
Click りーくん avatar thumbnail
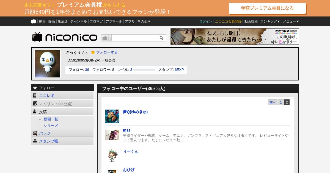pyautogui.click(x=112, y=156)
